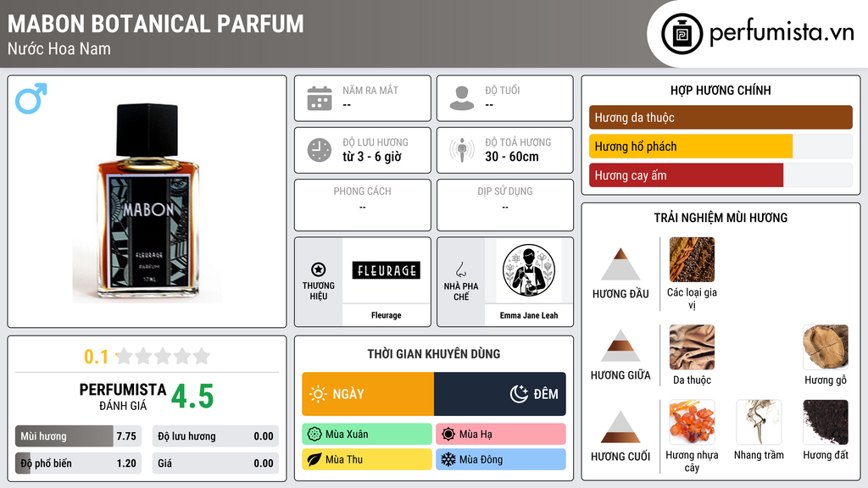Open the Emma Jane Leah name link
868x488 pixels.
(529, 315)
